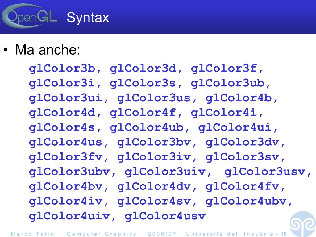The height and width of the screenshot is (237, 316).
Task: Click the bullet point before Ma anche
Action: [x=6, y=50]
